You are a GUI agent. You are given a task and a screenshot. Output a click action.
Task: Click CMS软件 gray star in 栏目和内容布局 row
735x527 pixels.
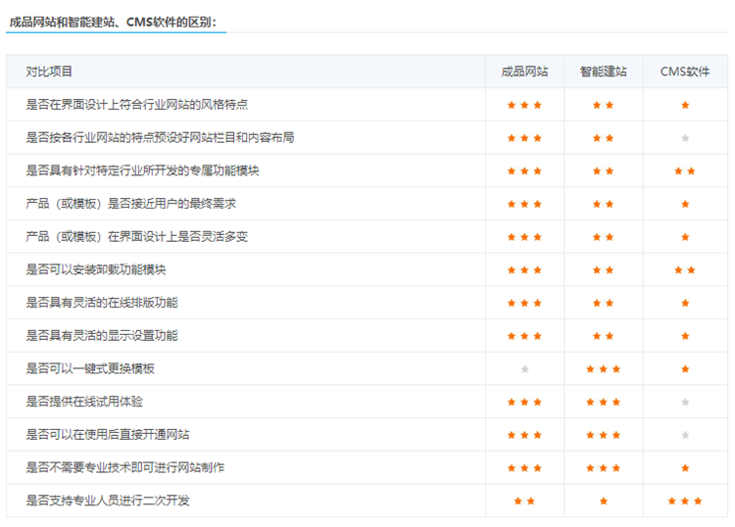[685, 138]
